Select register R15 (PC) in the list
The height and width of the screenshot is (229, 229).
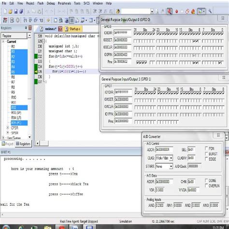(19, 123)
